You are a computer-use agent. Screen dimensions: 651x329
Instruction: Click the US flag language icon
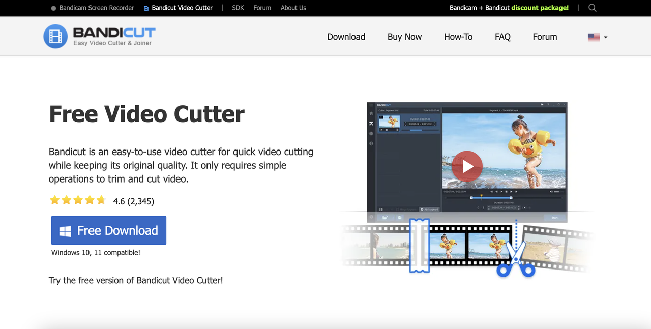point(594,37)
